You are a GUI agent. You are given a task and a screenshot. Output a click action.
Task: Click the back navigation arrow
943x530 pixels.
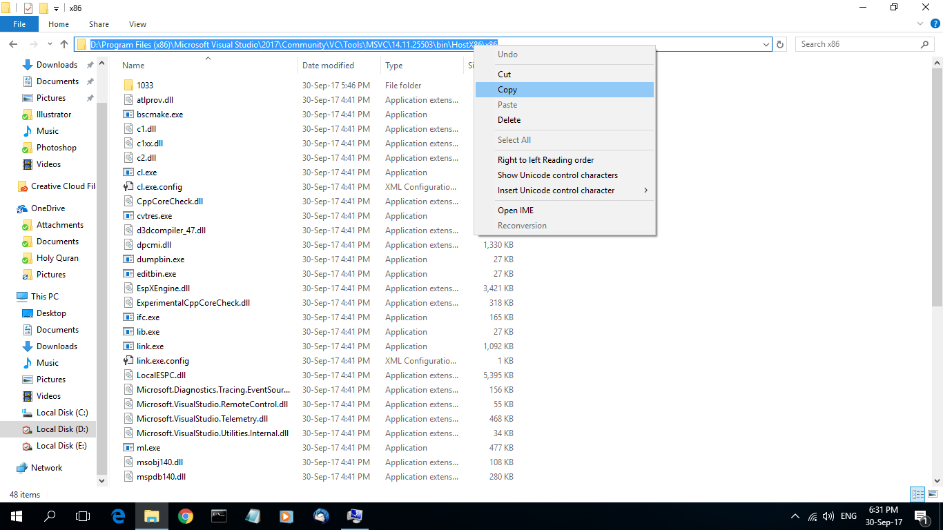[x=13, y=43]
